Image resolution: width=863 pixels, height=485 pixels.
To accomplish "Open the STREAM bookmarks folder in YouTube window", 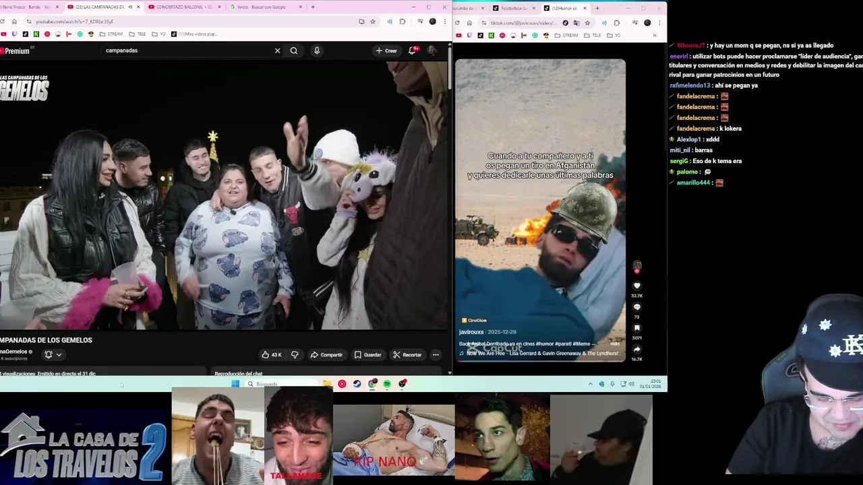I will click(x=112, y=34).
